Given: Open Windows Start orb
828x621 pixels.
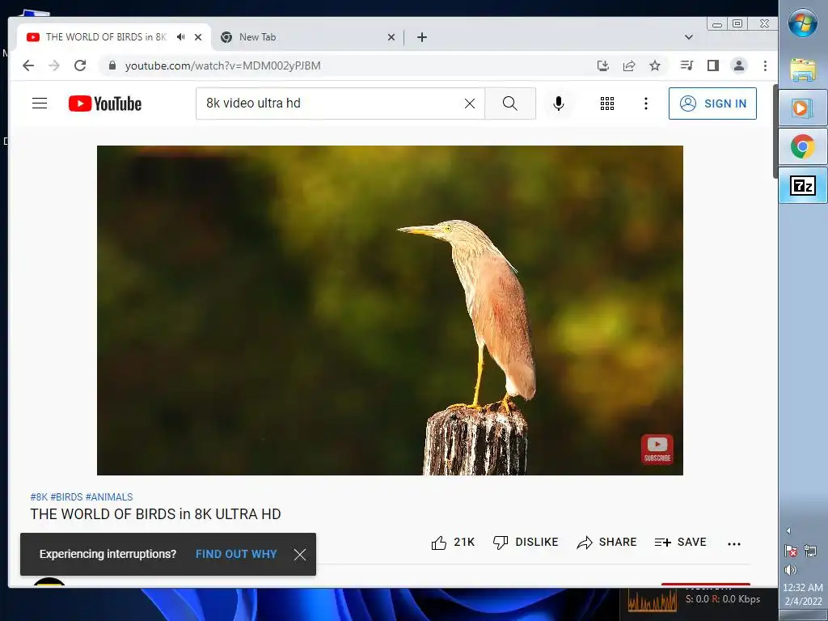Looking at the screenshot, I should click(x=803, y=23).
